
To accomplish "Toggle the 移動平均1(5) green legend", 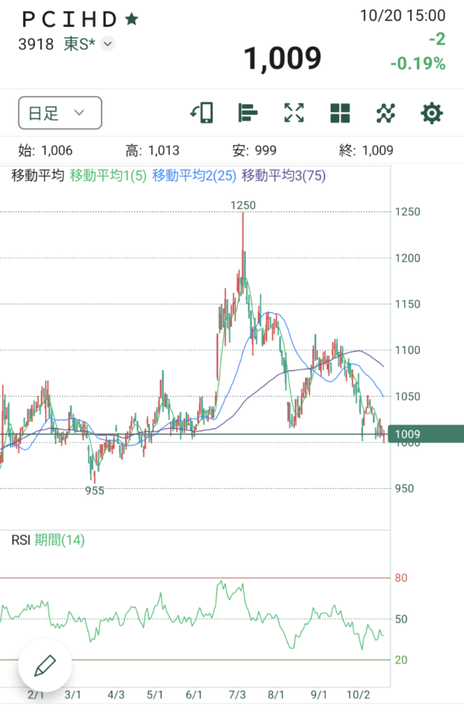I will pos(108,176).
